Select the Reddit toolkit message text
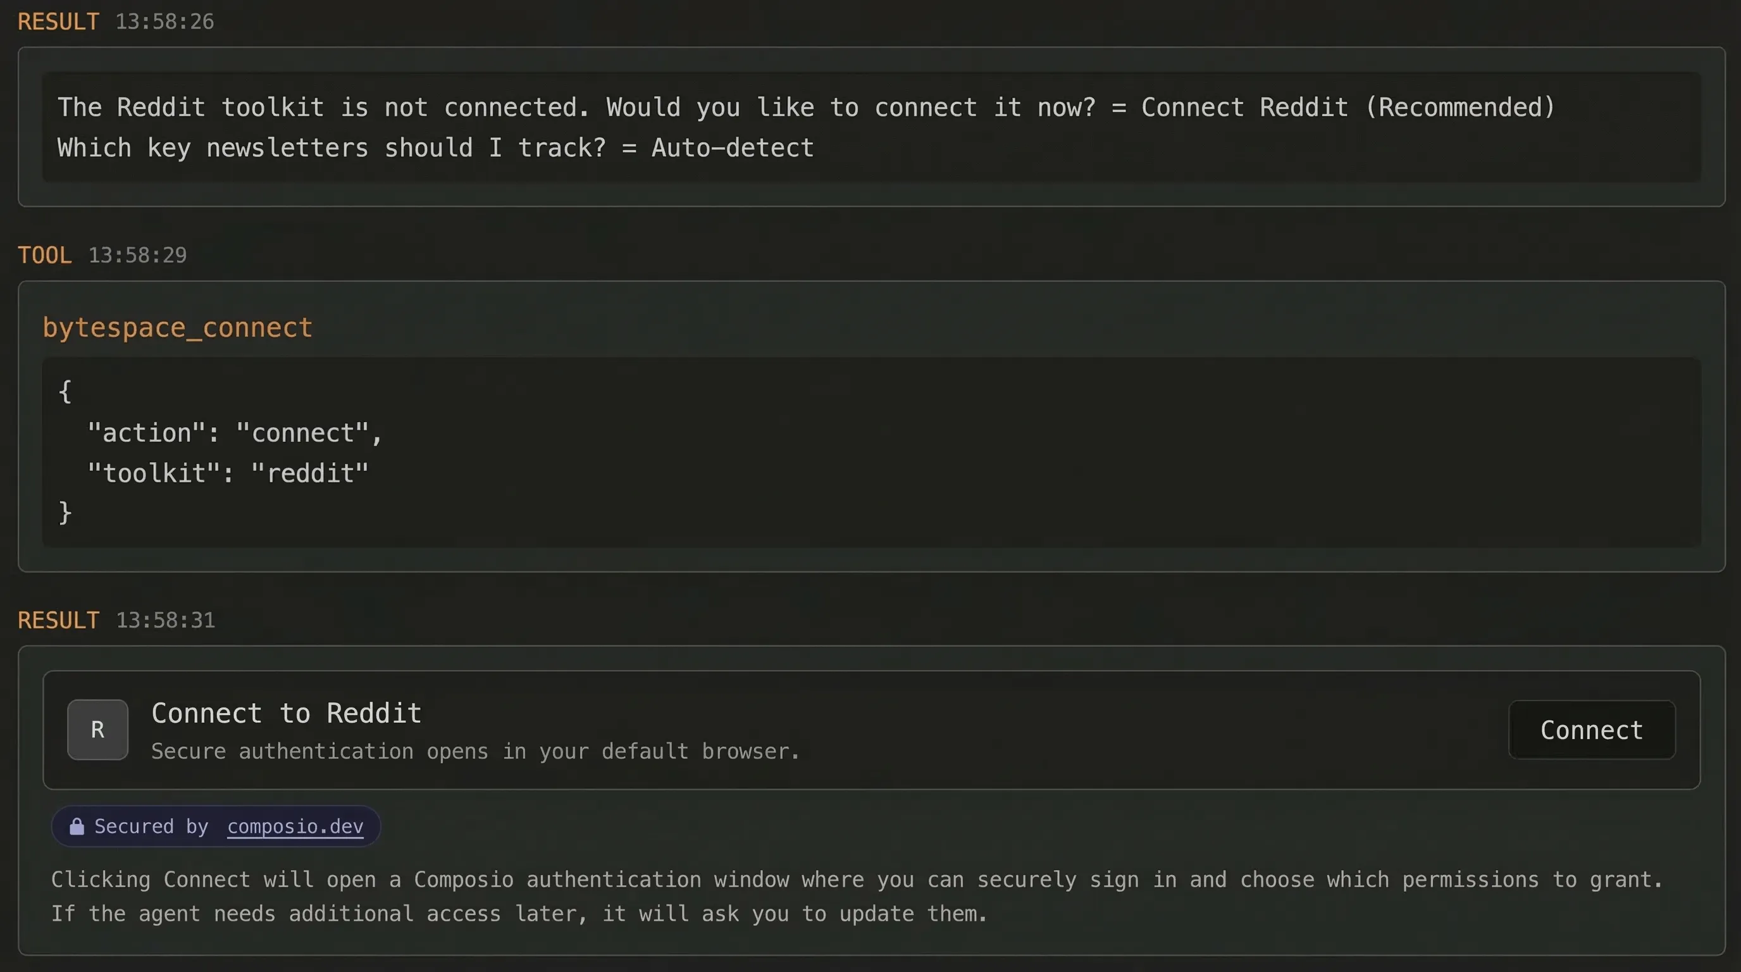Viewport: 1741px width, 972px height. coord(804,127)
